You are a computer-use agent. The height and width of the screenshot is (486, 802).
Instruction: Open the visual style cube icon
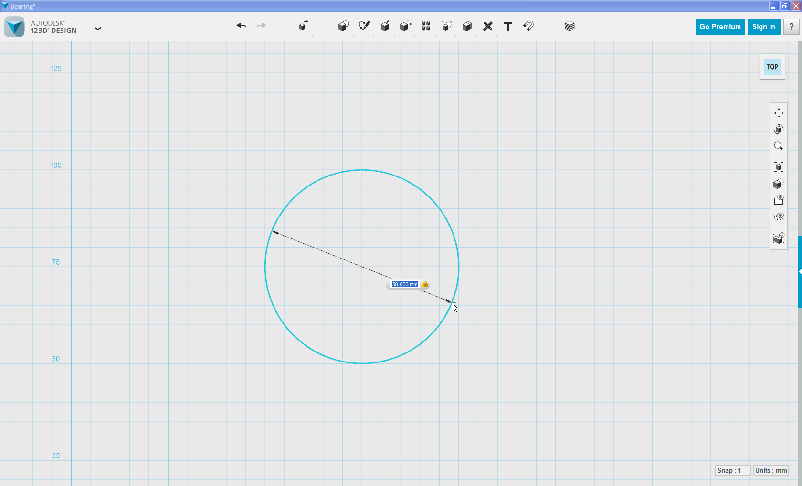tap(779, 184)
